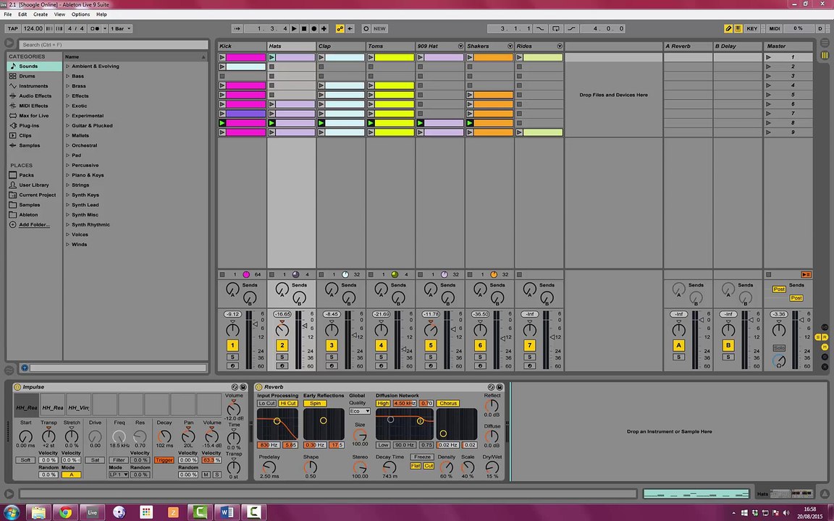834x521 pixels.
Task: Select the Instruments category in browser
Action: point(35,86)
